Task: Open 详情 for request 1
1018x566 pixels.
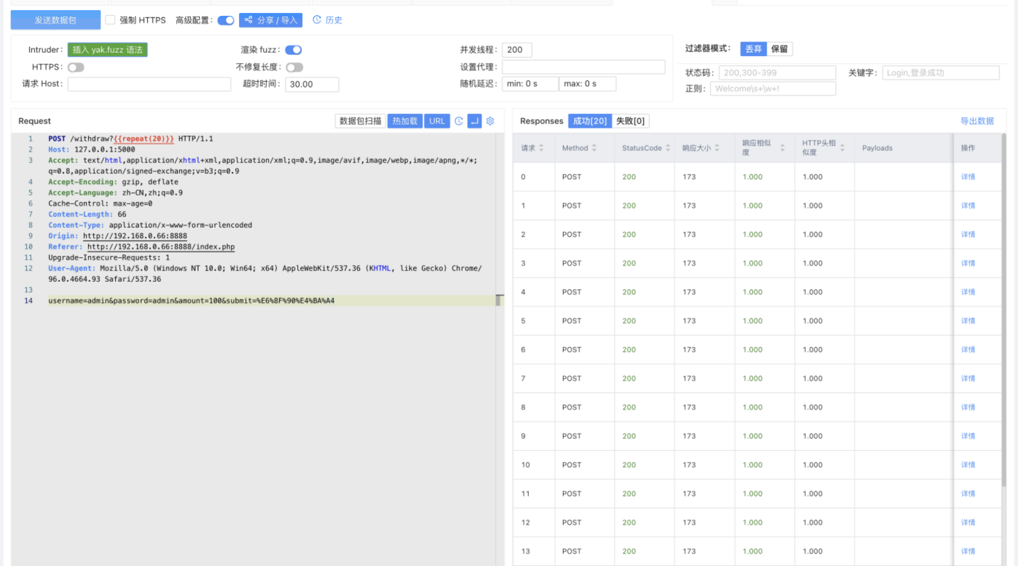Action: pos(968,205)
